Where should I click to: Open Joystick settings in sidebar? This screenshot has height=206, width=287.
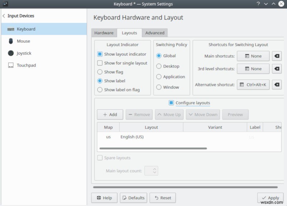click(x=44, y=53)
